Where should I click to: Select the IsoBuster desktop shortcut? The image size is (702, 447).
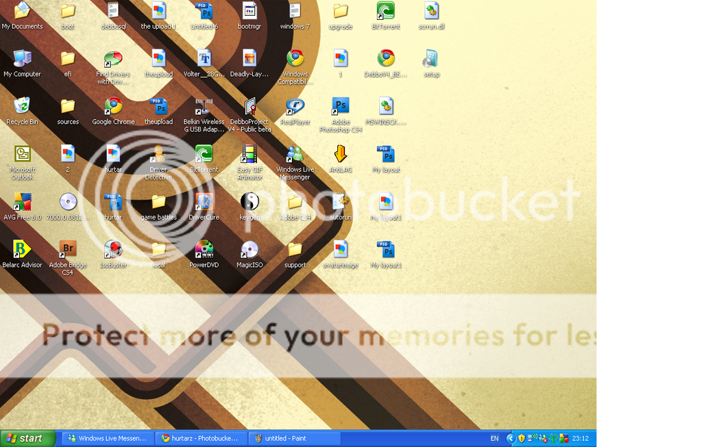click(x=113, y=251)
